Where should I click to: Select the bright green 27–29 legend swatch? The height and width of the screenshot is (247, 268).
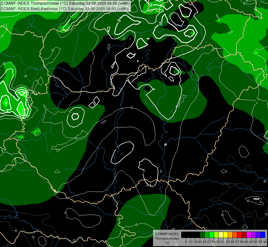coord(212,235)
